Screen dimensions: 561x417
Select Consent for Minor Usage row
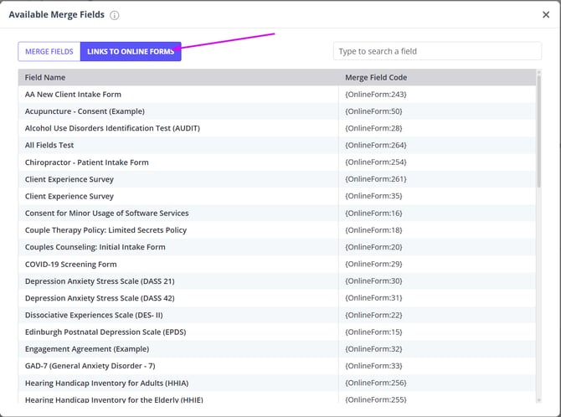[x=106, y=213]
